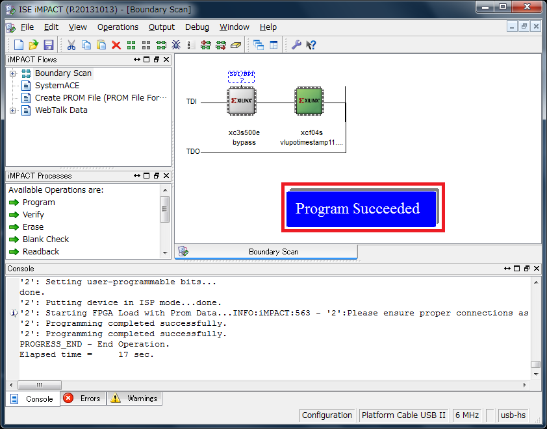Click the 6 MHz status bar entry

(466, 415)
